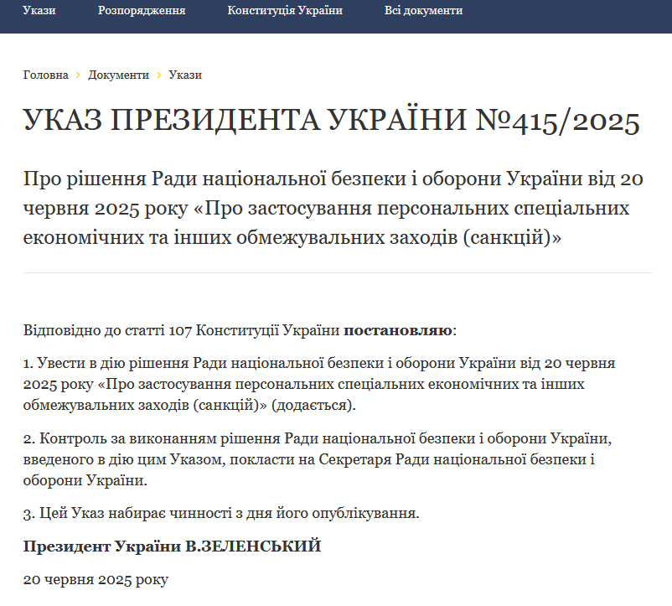
Task: Go to Конституція України section
Action: 285,11
